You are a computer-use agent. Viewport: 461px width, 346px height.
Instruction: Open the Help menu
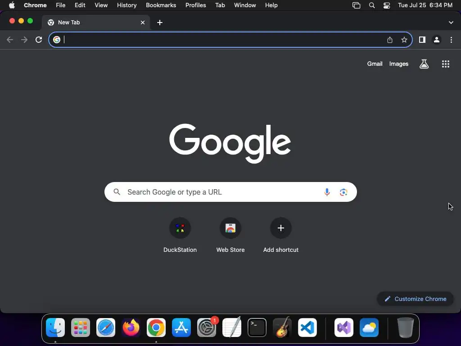[x=271, y=5]
